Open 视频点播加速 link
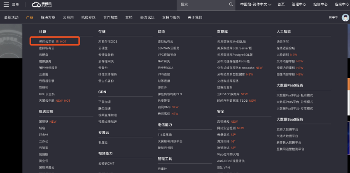 click(x=107, y=122)
